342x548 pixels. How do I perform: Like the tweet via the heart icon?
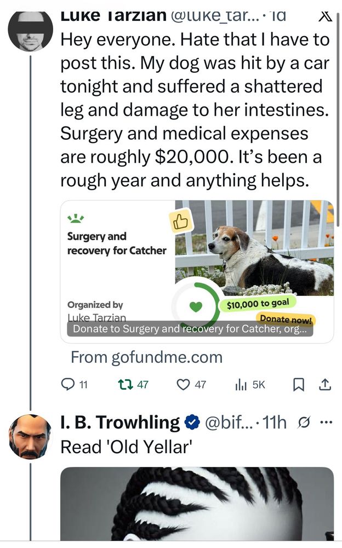point(183,385)
